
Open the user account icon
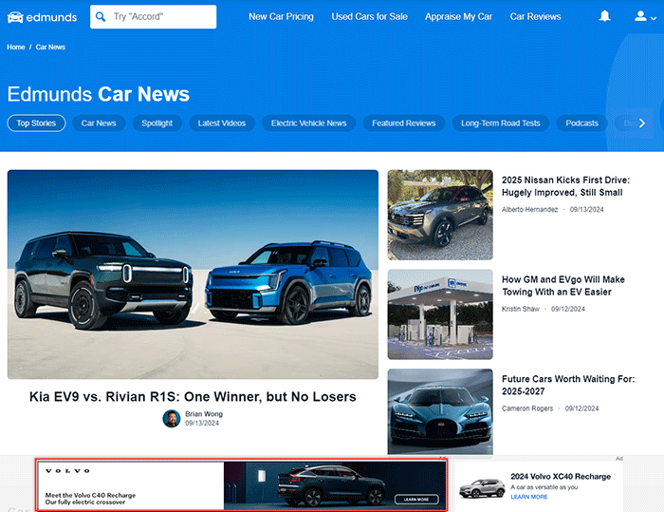coord(640,16)
